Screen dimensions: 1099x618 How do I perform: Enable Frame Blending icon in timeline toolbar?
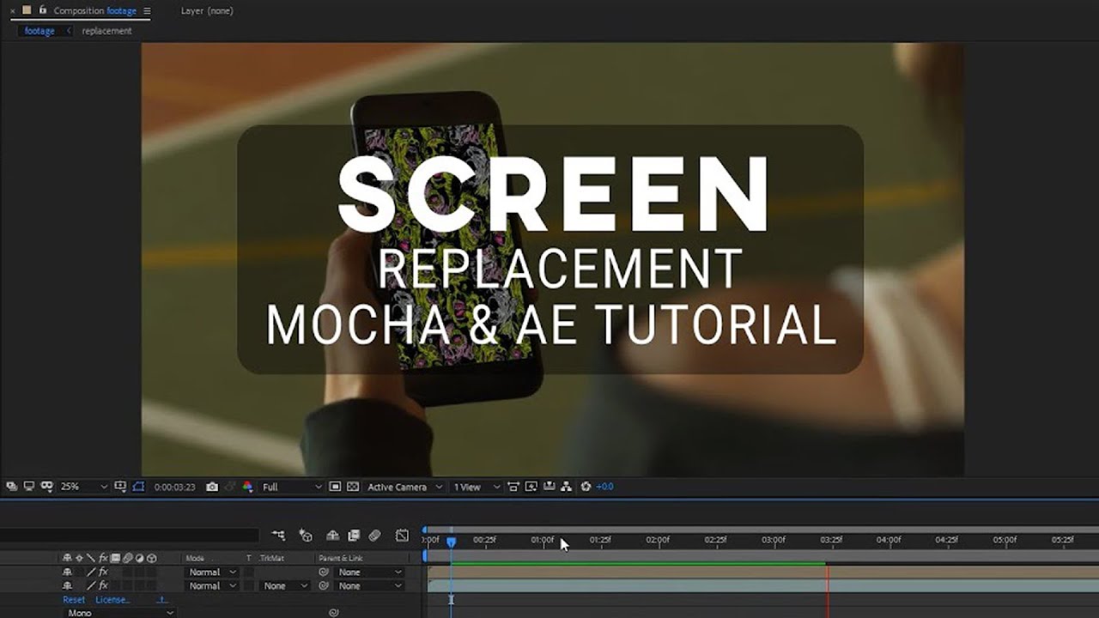click(354, 536)
